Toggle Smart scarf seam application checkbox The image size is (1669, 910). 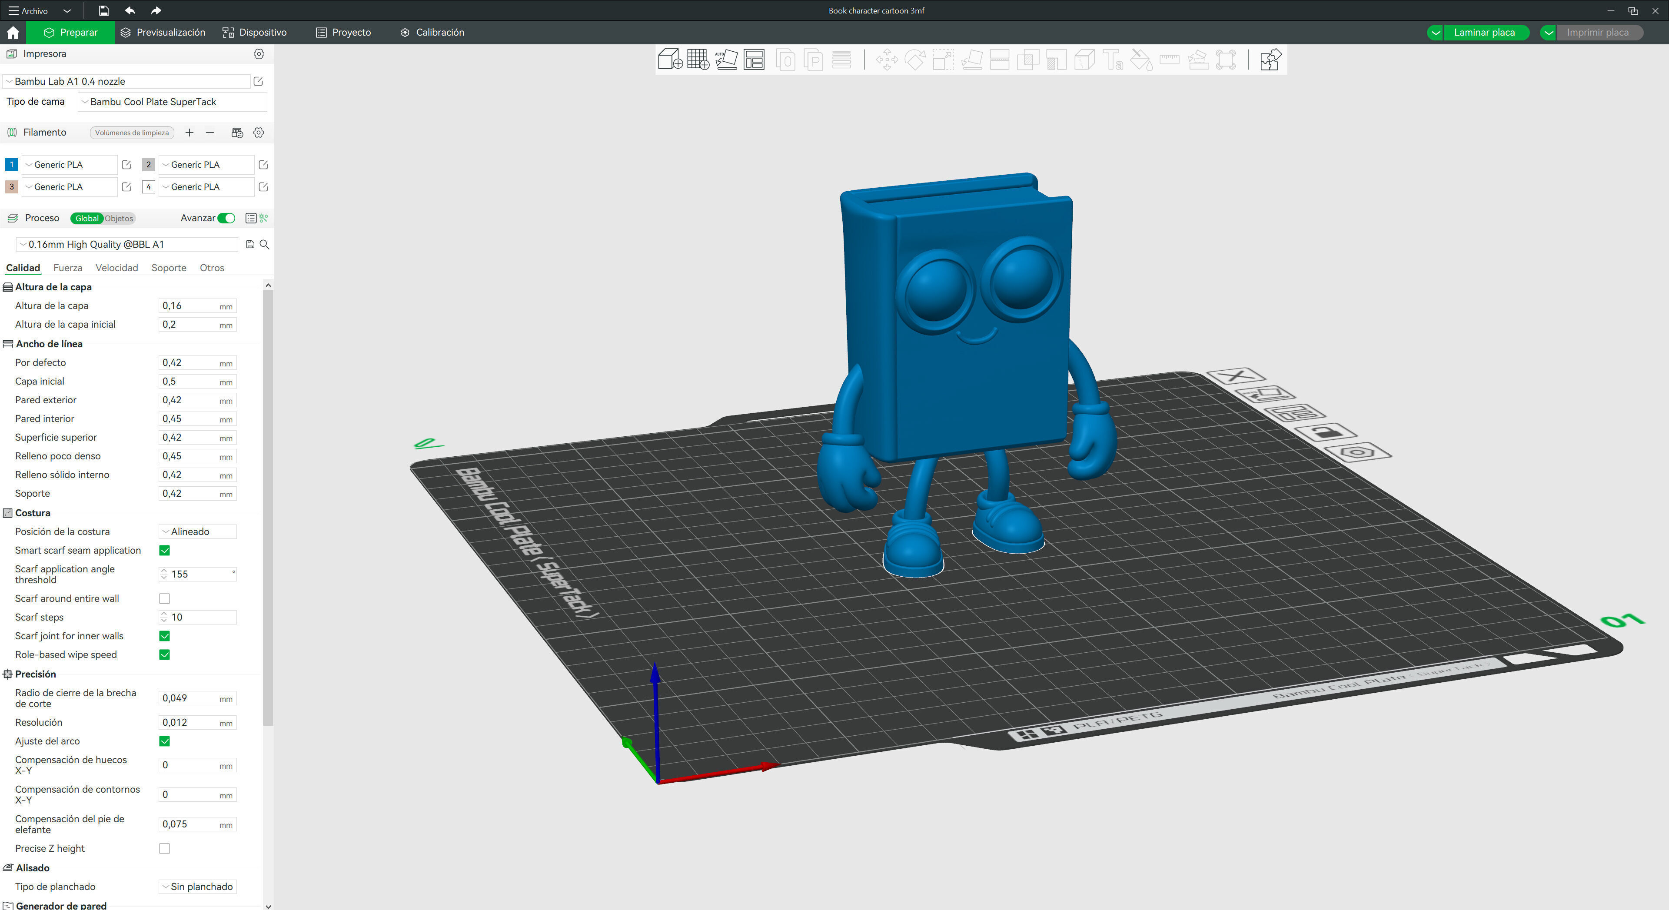(x=165, y=551)
